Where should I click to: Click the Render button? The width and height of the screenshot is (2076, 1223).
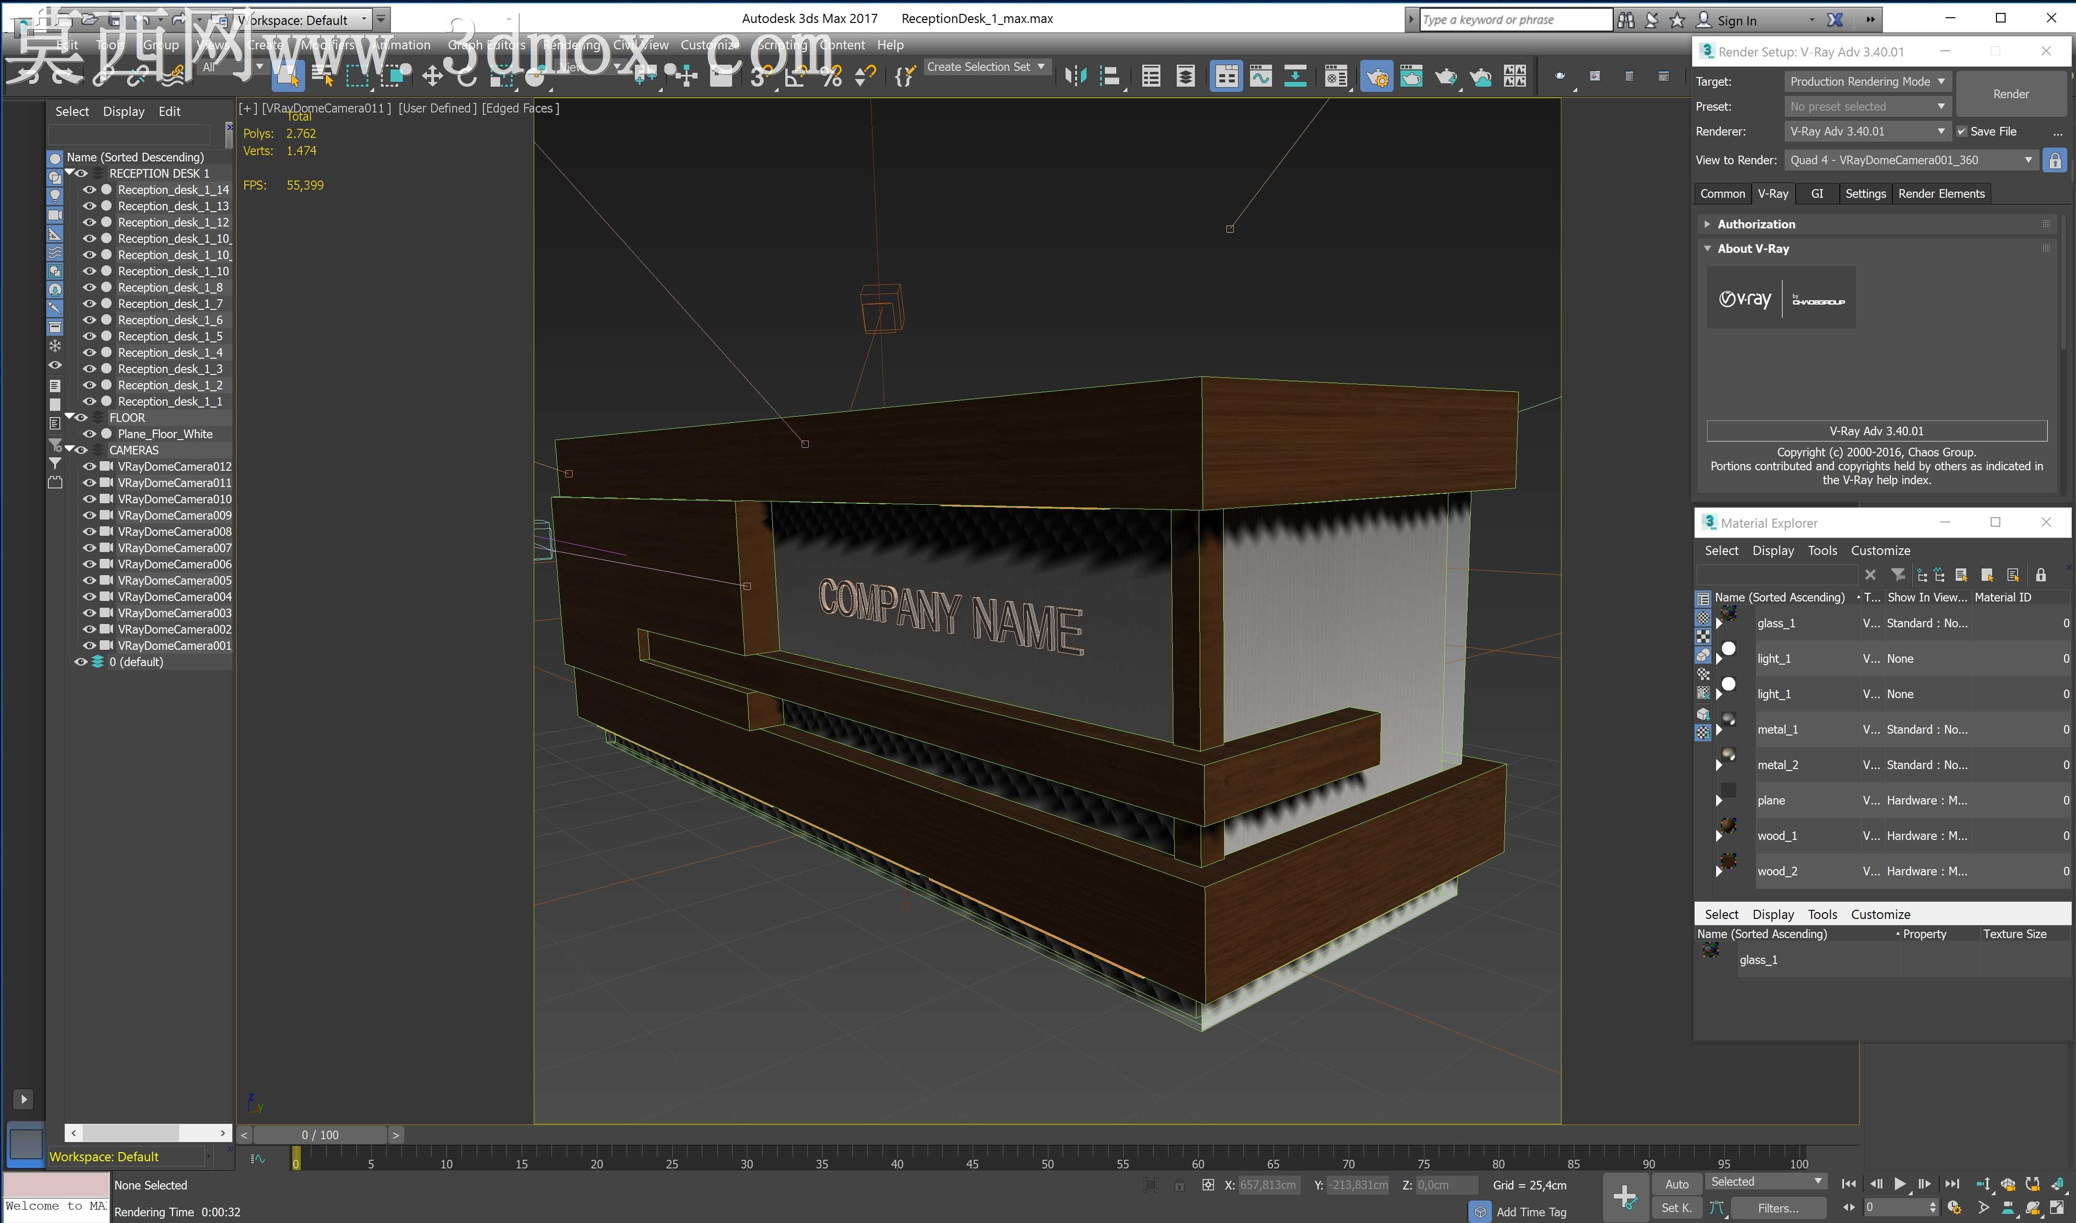[x=2011, y=94]
